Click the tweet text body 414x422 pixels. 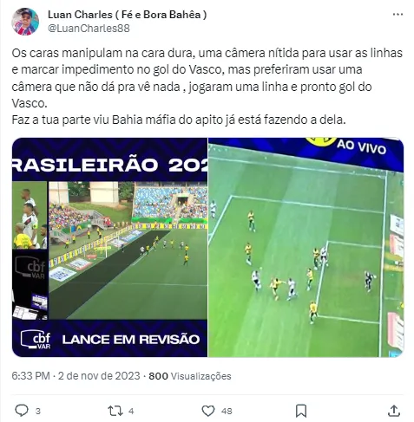point(207,86)
